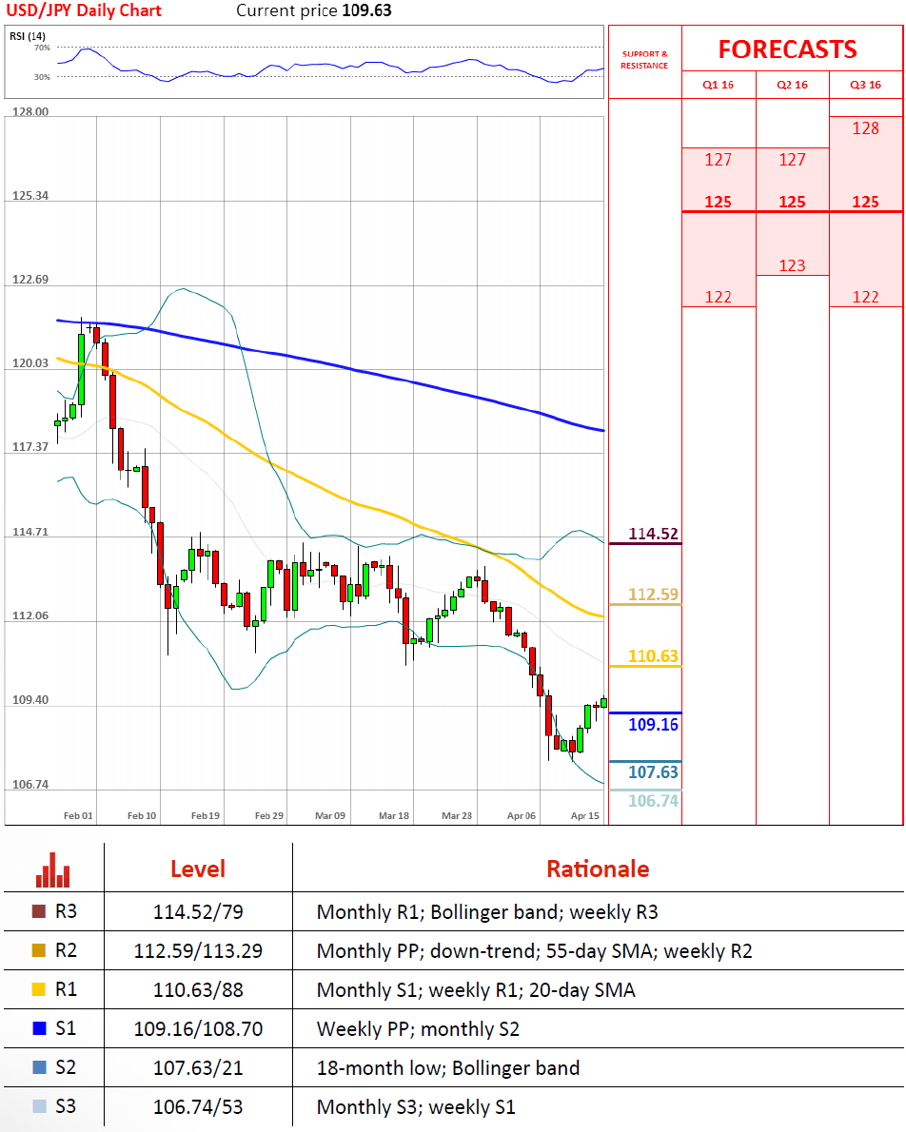Click the 122 forecast value in Q3 16

[865, 298]
